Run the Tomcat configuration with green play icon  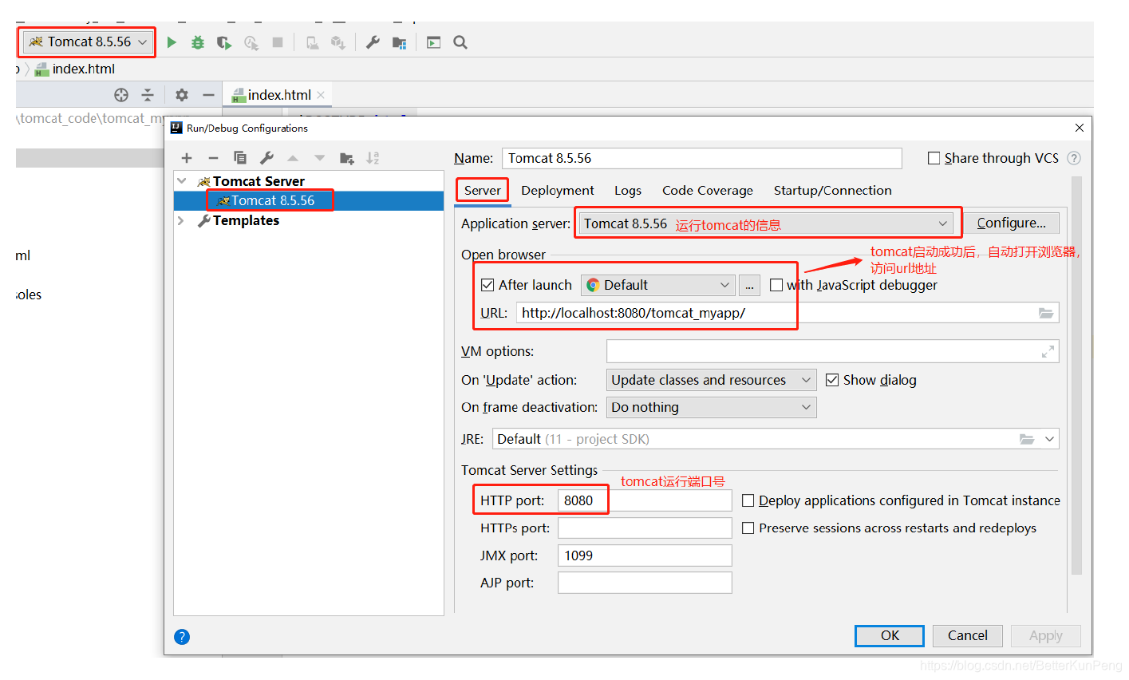(172, 42)
